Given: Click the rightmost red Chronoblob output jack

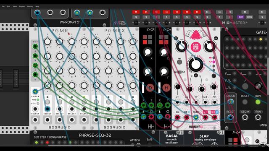Looking at the screenshot, I should 214,117.
